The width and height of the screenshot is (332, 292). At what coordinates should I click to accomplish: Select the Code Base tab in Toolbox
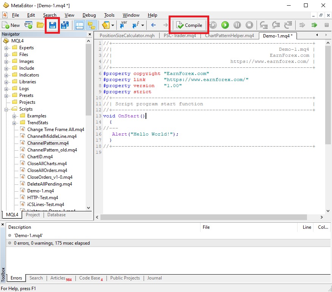tap(89, 278)
